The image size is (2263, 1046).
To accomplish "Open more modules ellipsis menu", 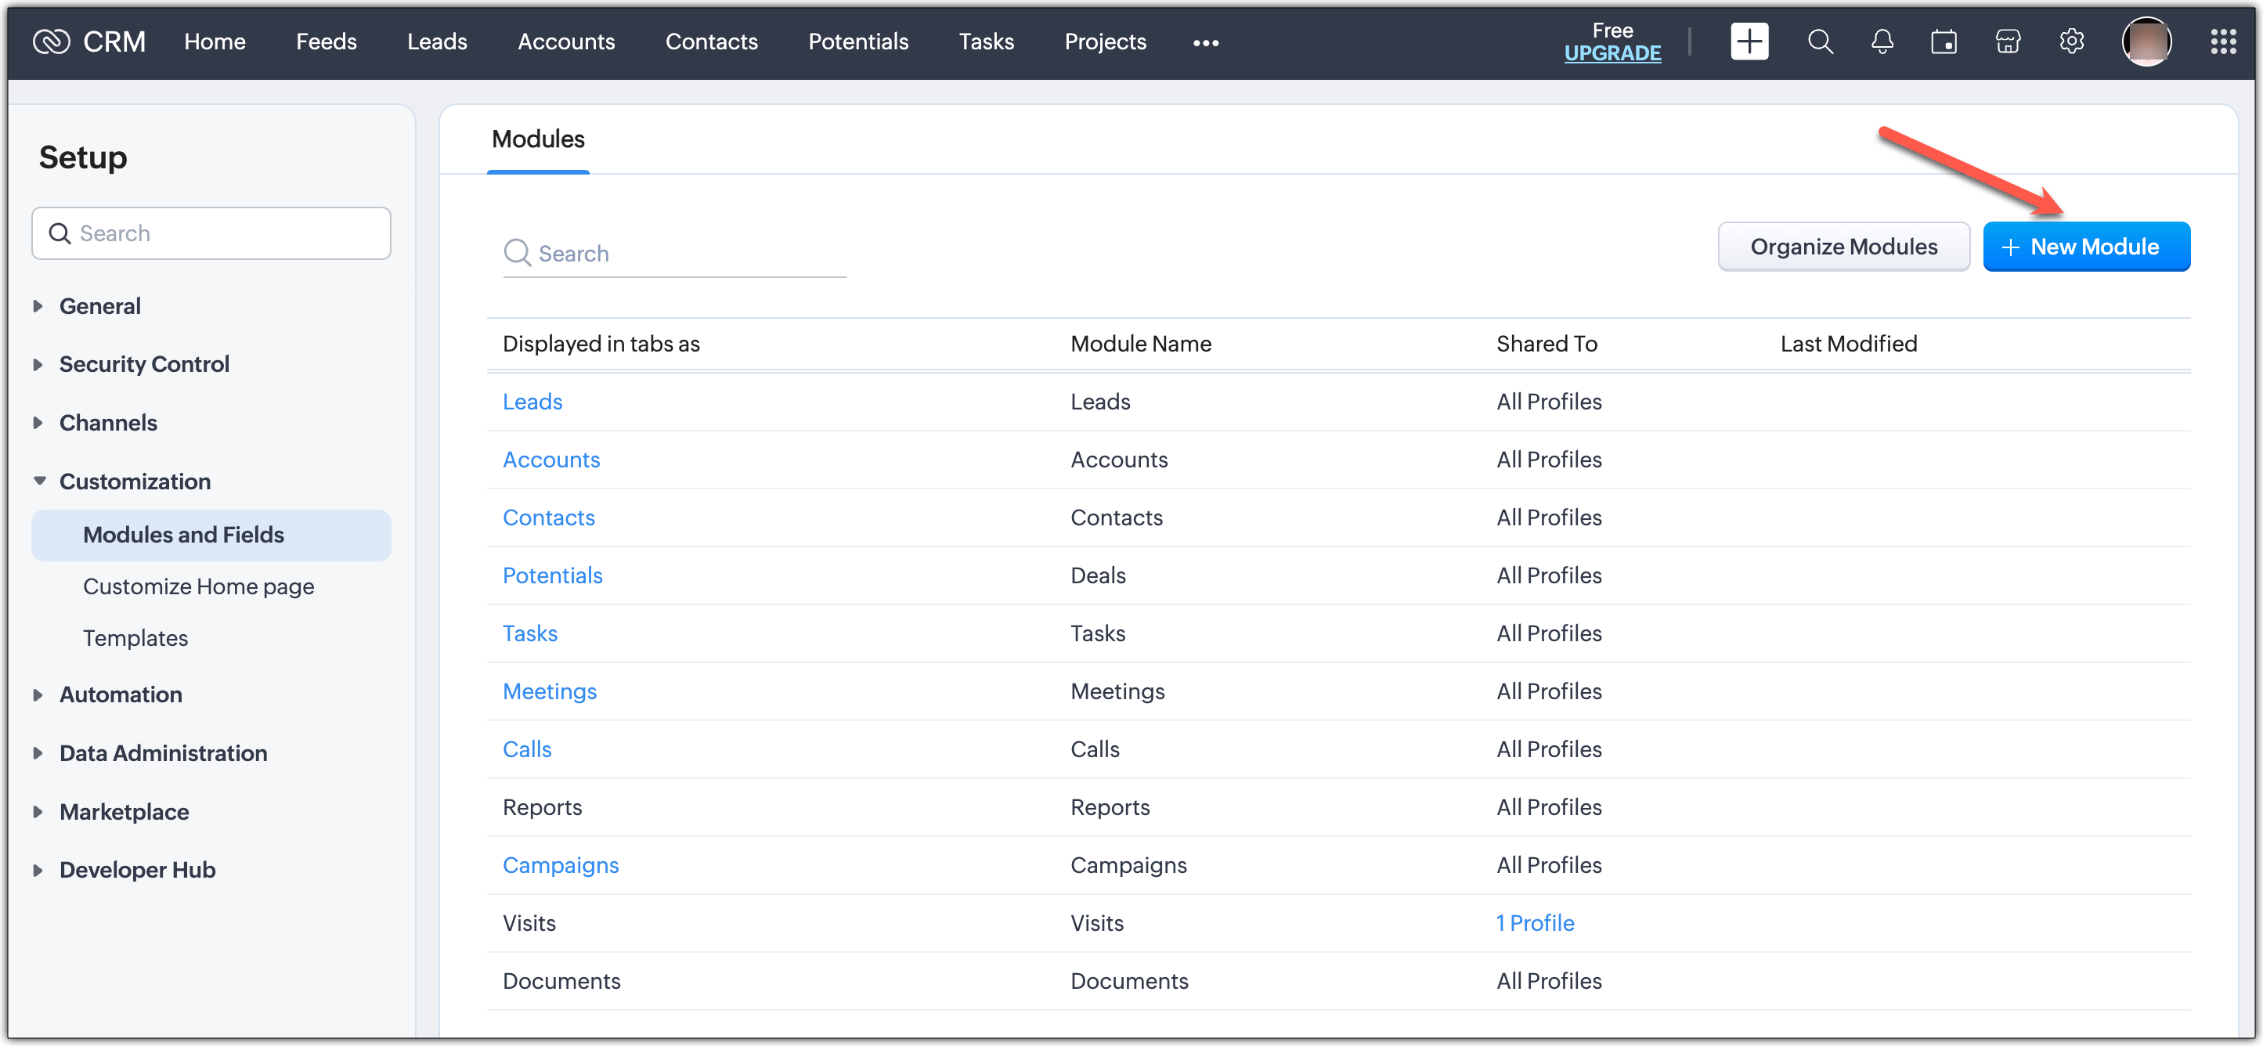I will click(1205, 42).
